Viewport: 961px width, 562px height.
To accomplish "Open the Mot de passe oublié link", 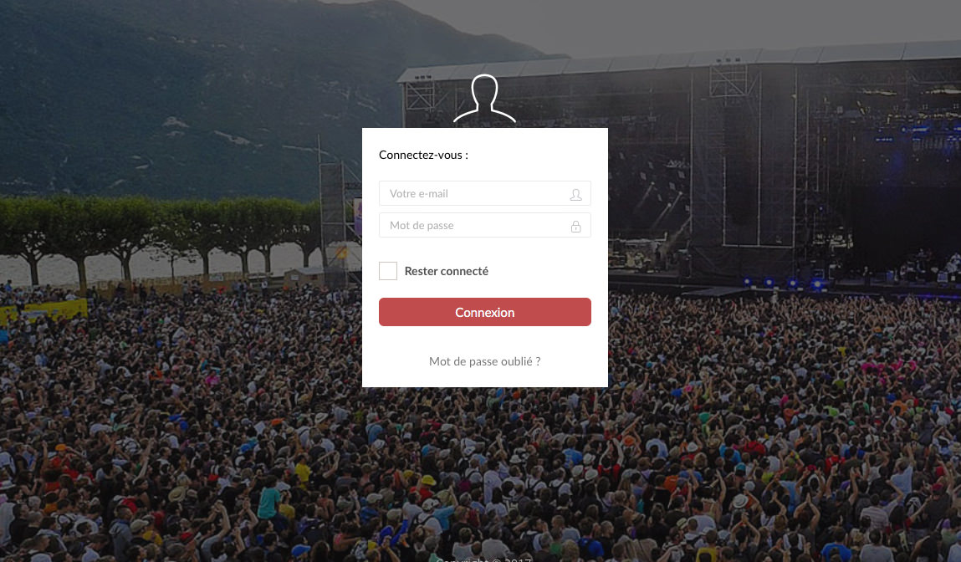I will [485, 361].
